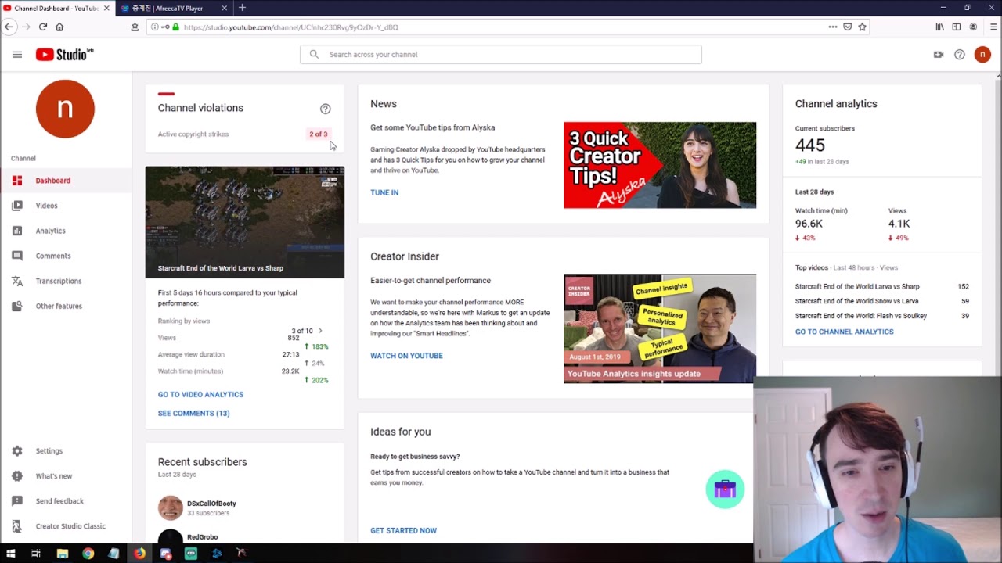Save the page to Pocket

[847, 27]
